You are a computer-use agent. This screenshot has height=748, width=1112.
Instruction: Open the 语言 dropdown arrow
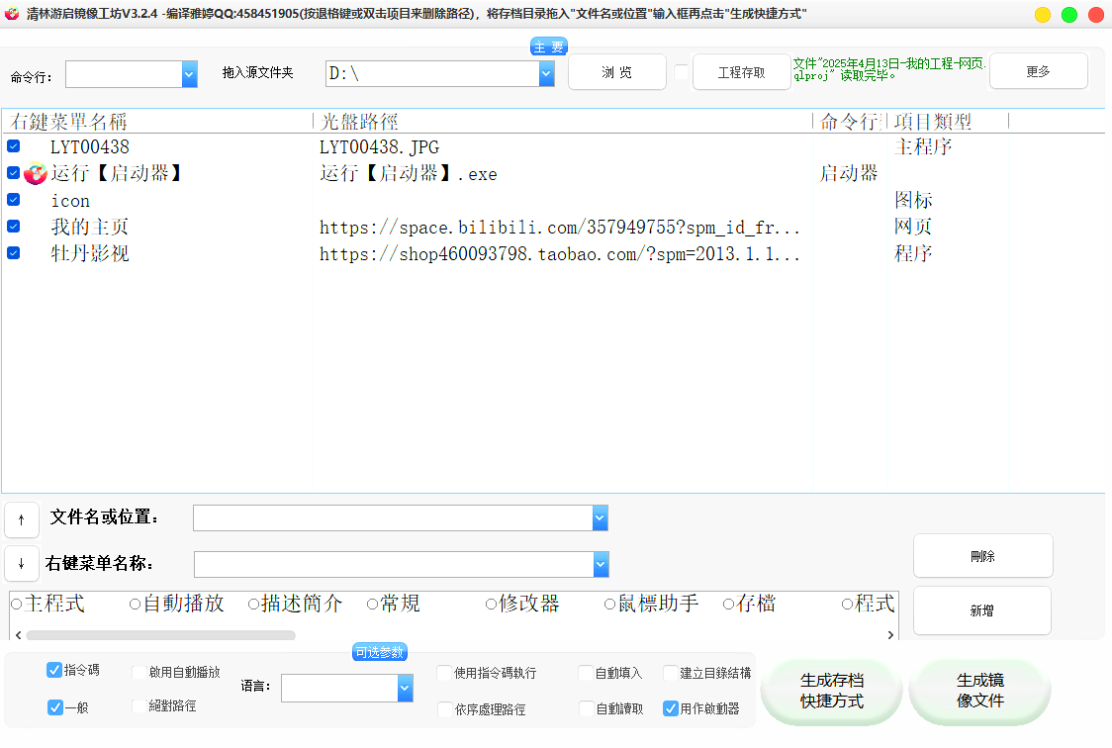[x=405, y=688]
